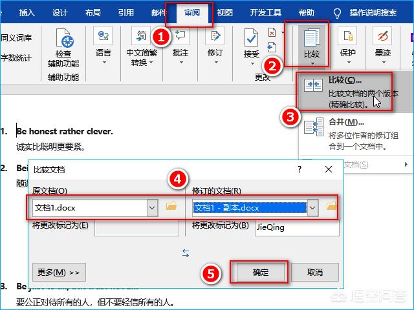Open the 开发工具 tab
This screenshot has width=414, height=310.
(x=266, y=12)
